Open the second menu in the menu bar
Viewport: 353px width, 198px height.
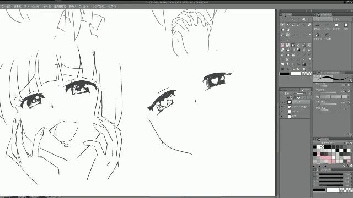point(18,7)
